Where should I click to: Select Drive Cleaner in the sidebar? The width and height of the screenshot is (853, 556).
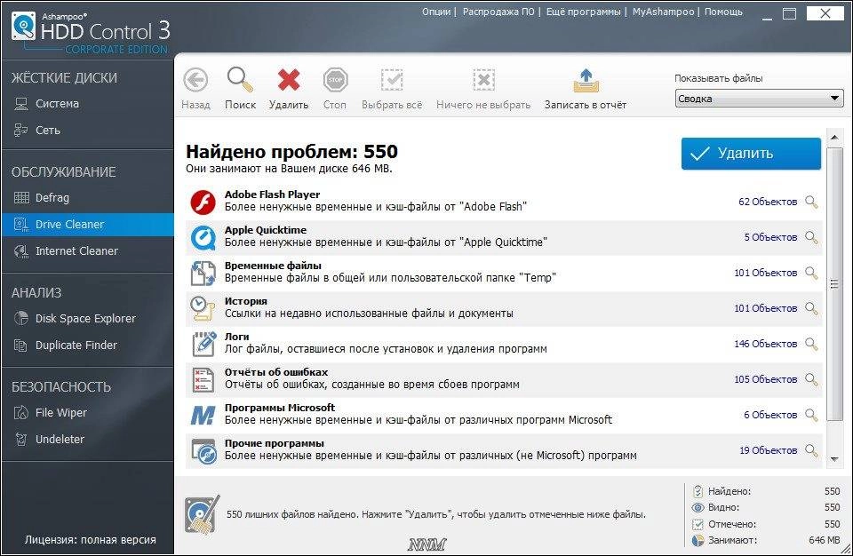[x=88, y=224]
